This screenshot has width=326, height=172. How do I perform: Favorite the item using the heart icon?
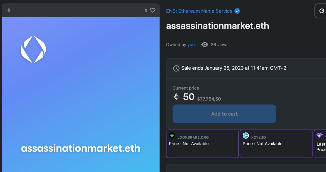tap(152, 10)
